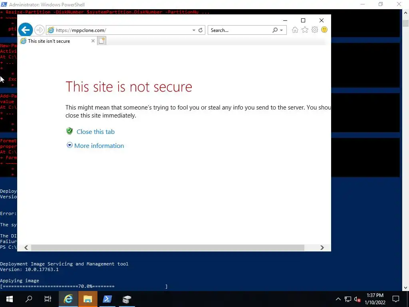Select the 'This site isn't secure' tab
This screenshot has height=307, width=409.
(58, 41)
